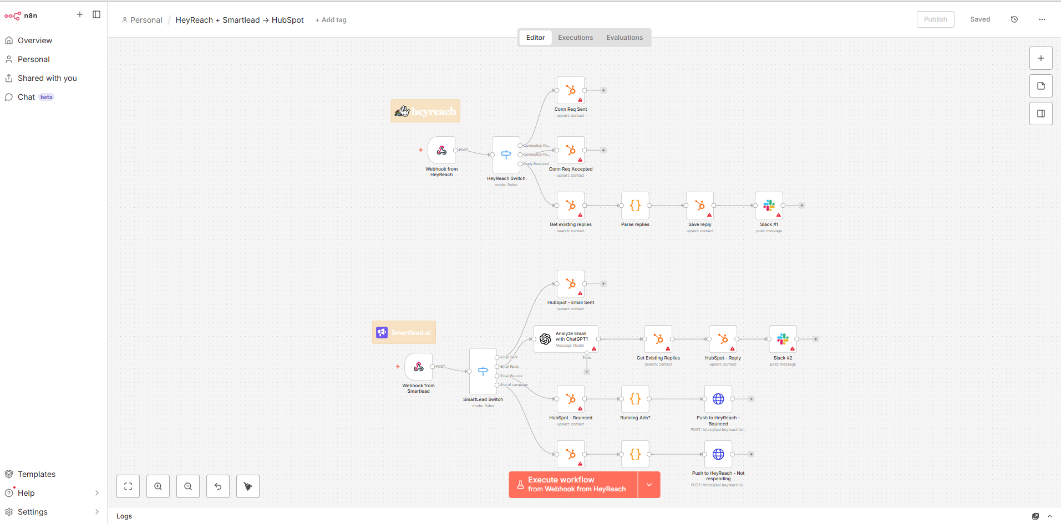Image resolution: width=1061 pixels, height=524 pixels.
Task: Add tool to ChatGPT1 Tools connector
Action: tap(587, 372)
